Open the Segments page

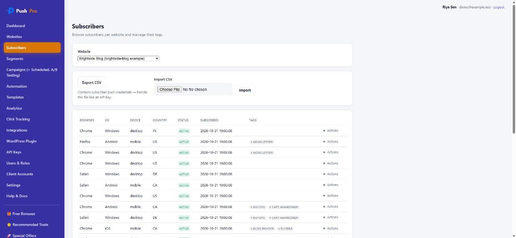click(32, 59)
